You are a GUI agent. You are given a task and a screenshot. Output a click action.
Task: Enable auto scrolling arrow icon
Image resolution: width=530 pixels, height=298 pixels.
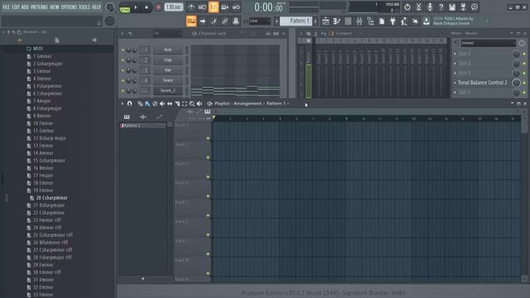202,22
